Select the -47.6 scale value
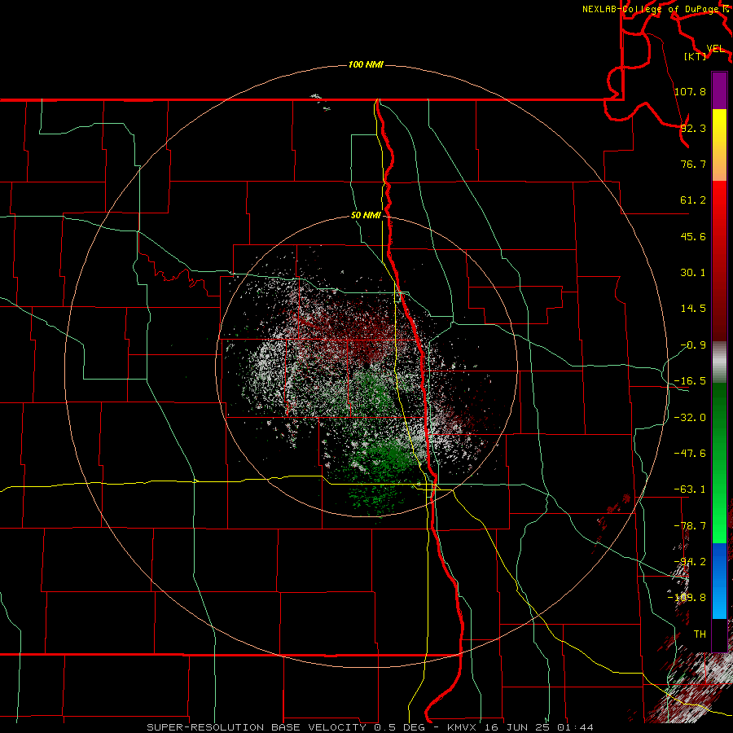The height and width of the screenshot is (733, 733). click(x=690, y=454)
